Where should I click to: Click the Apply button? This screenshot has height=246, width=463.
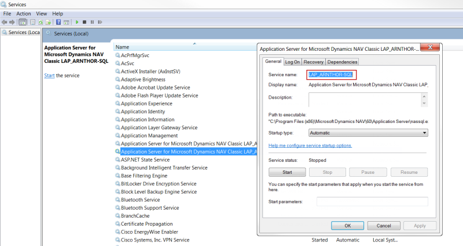420,226
